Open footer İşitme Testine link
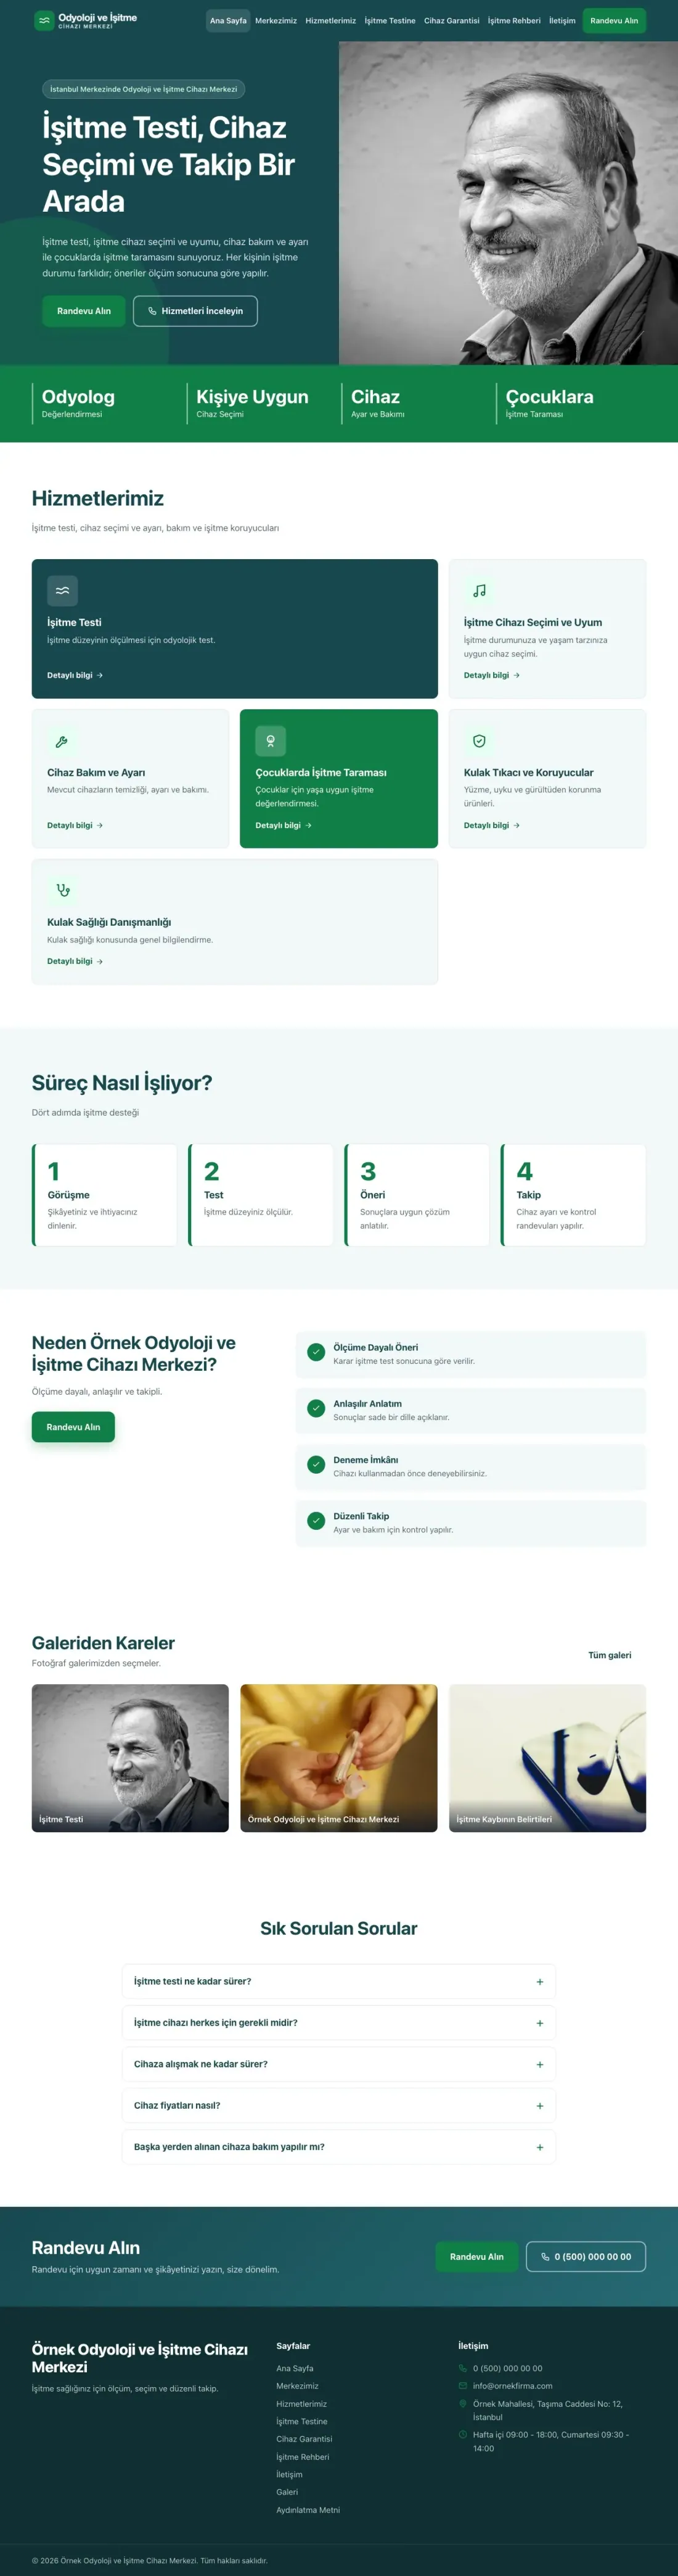The width and height of the screenshot is (678, 2576). [301, 2421]
